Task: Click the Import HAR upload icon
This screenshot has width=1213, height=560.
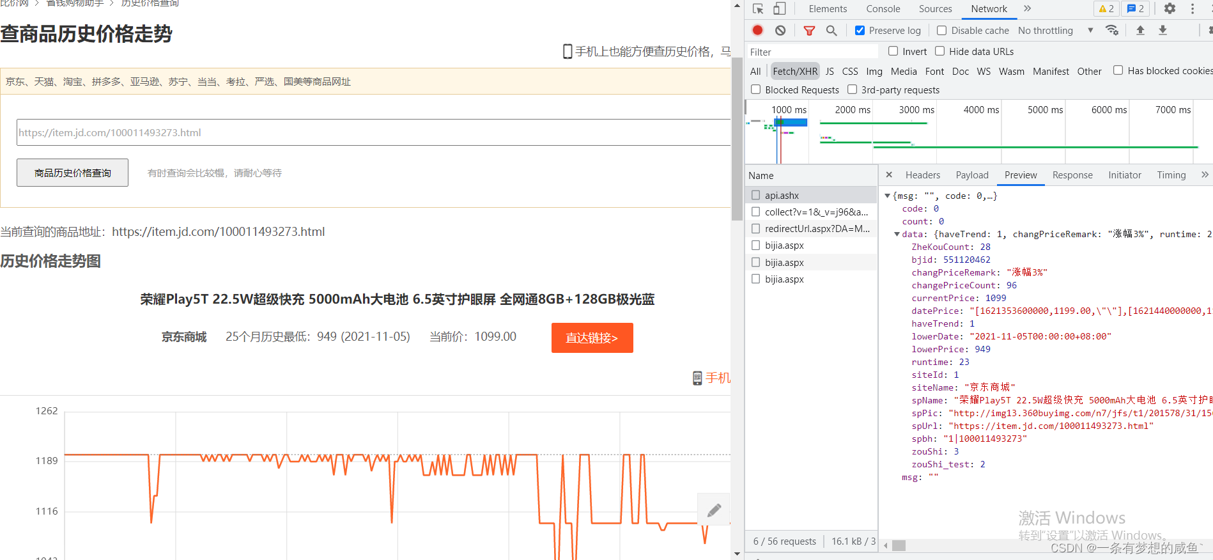Action: click(1140, 30)
